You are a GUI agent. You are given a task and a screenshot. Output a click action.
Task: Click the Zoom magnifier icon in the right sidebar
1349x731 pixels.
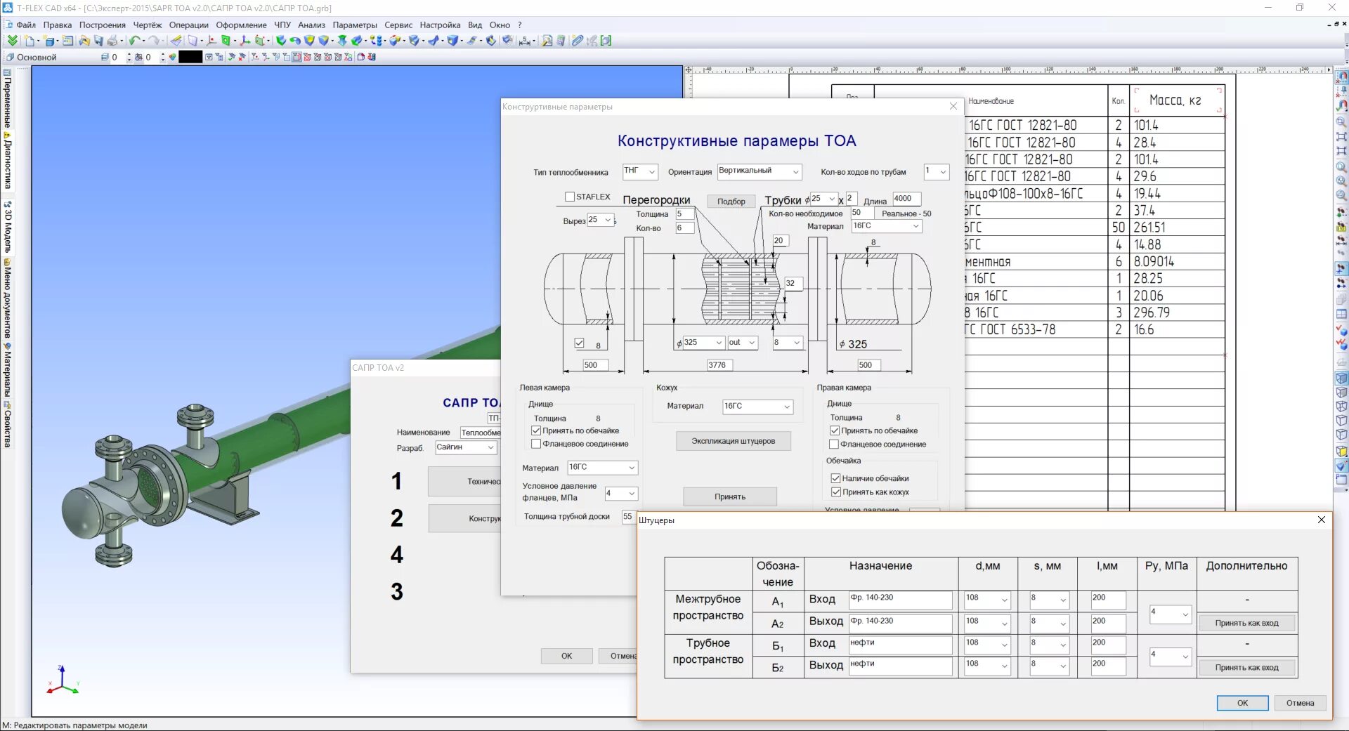[1341, 122]
